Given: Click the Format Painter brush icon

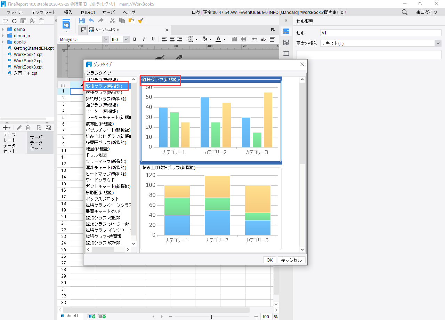Looking at the screenshot, I should coord(140,21).
